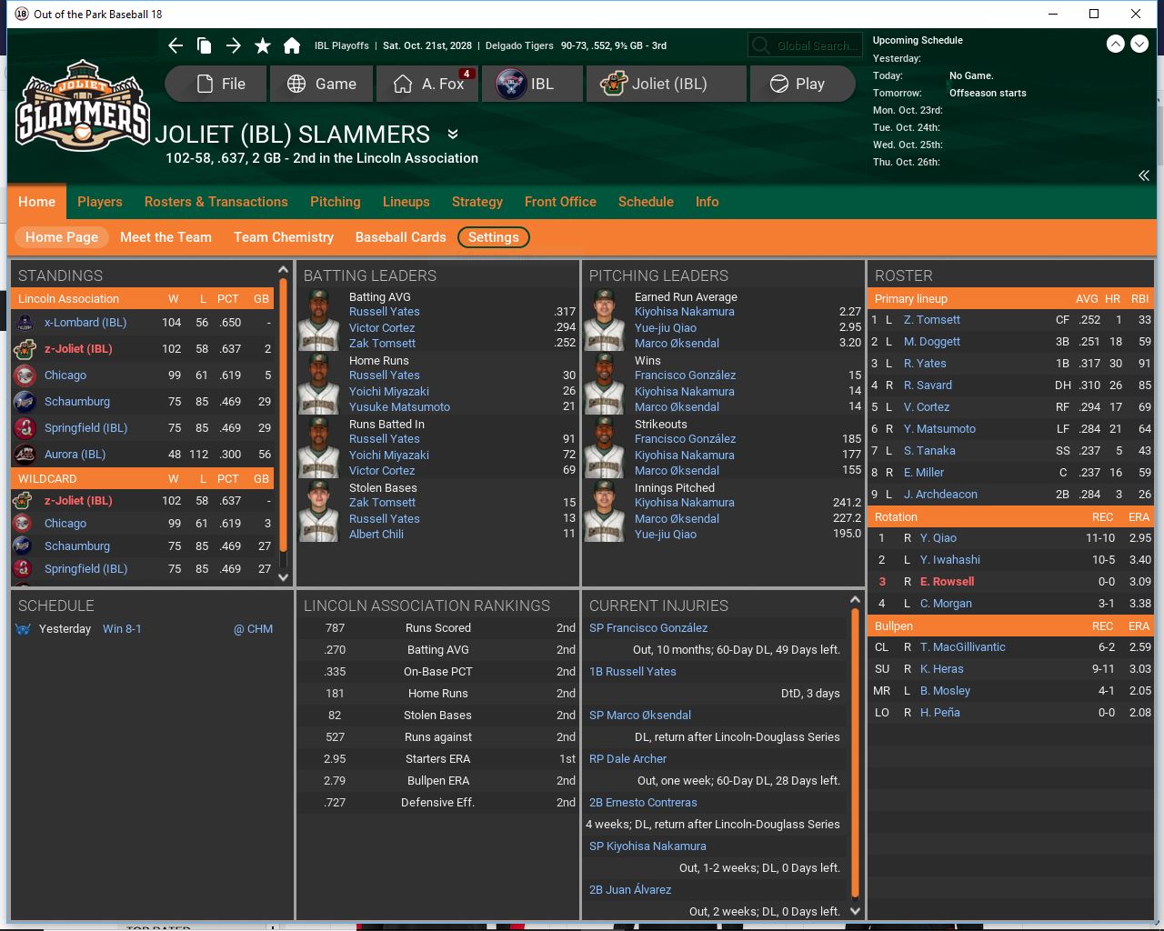
Task: Click the Wins leader player photo
Action: pos(605,384)
